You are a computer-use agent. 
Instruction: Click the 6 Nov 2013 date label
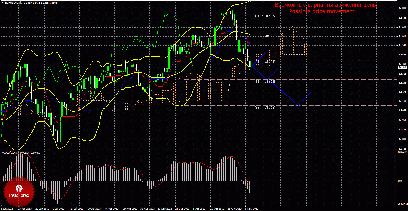[x=251, y=209]
